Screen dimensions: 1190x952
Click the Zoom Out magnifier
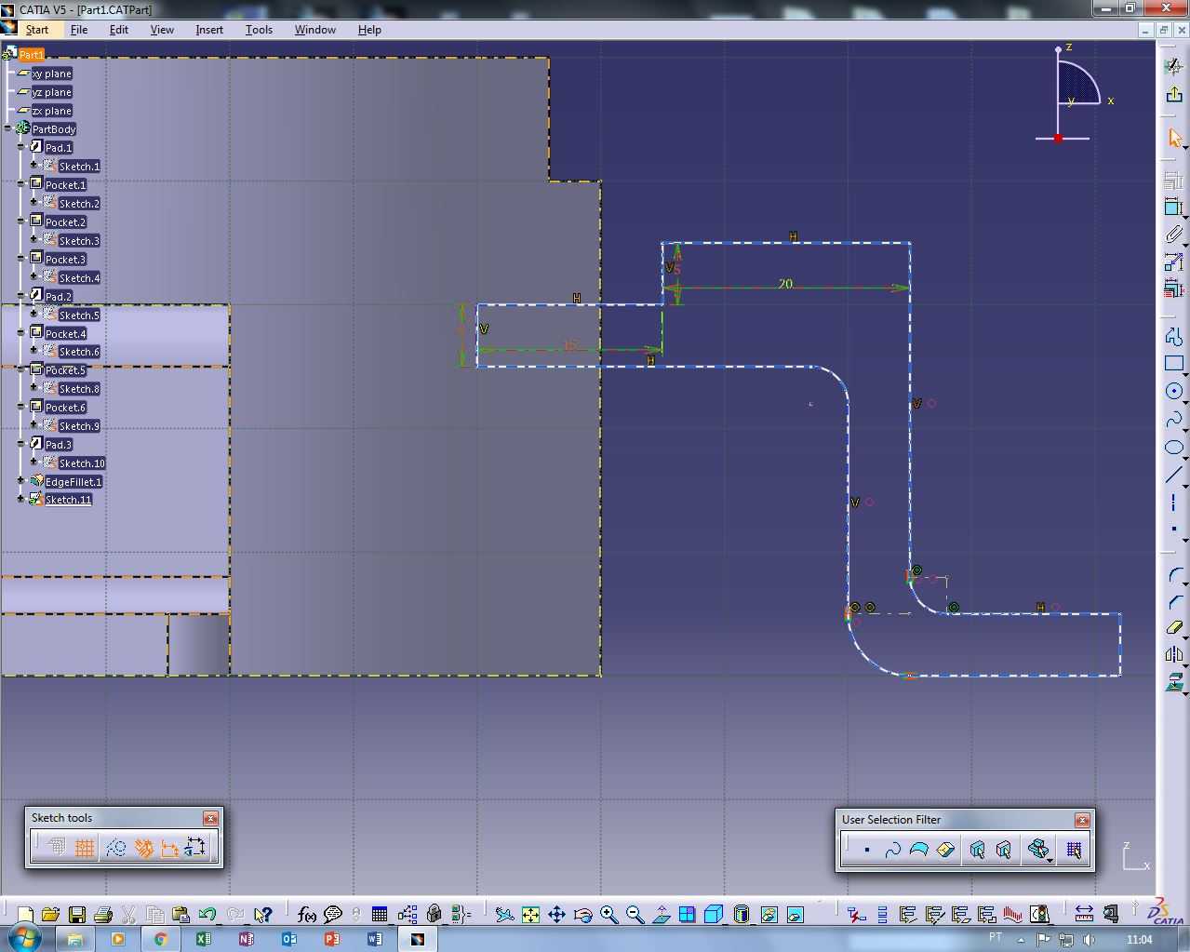click(635, 915)
